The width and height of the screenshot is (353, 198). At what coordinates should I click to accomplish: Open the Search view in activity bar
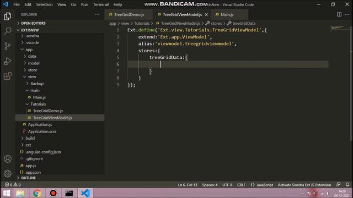click(7, 31)
